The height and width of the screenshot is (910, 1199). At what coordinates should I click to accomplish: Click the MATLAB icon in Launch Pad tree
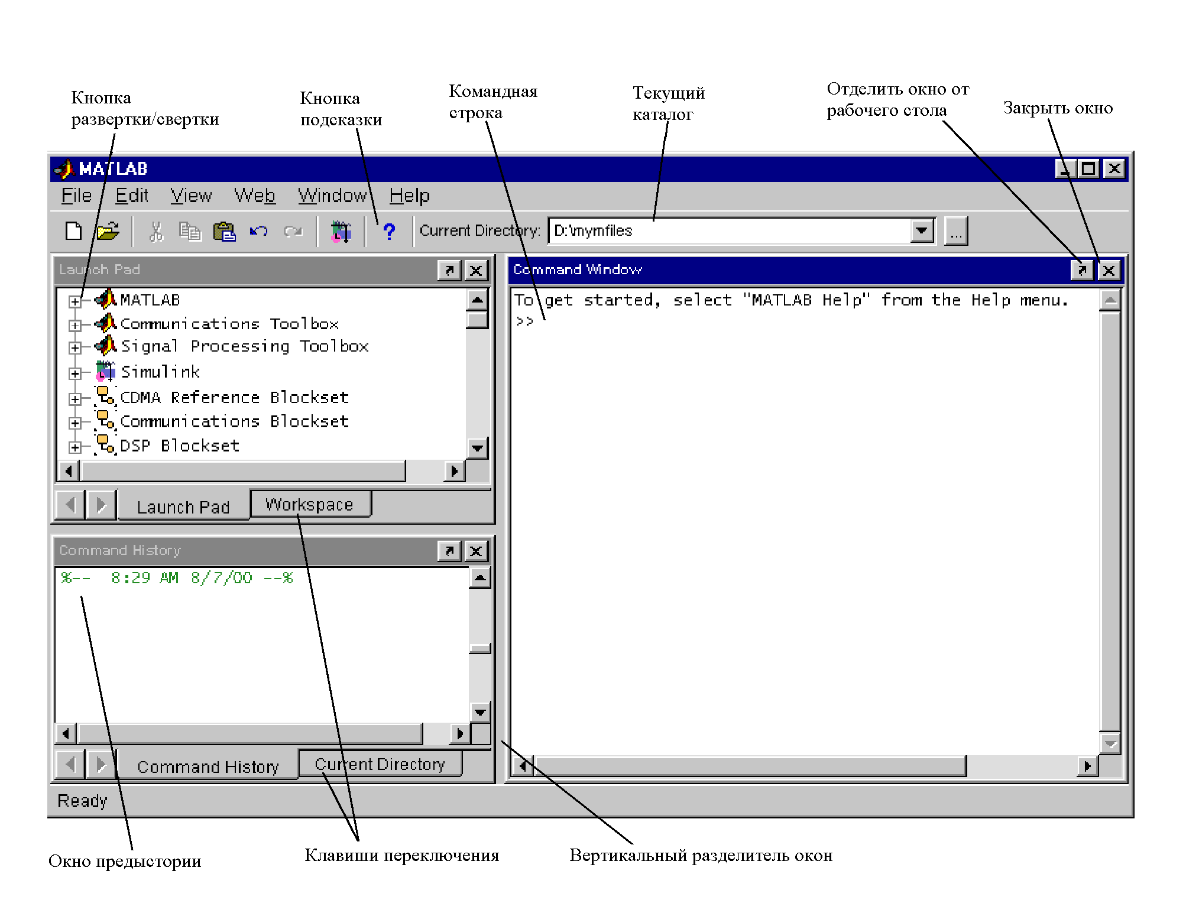click(x=106, y=299)
